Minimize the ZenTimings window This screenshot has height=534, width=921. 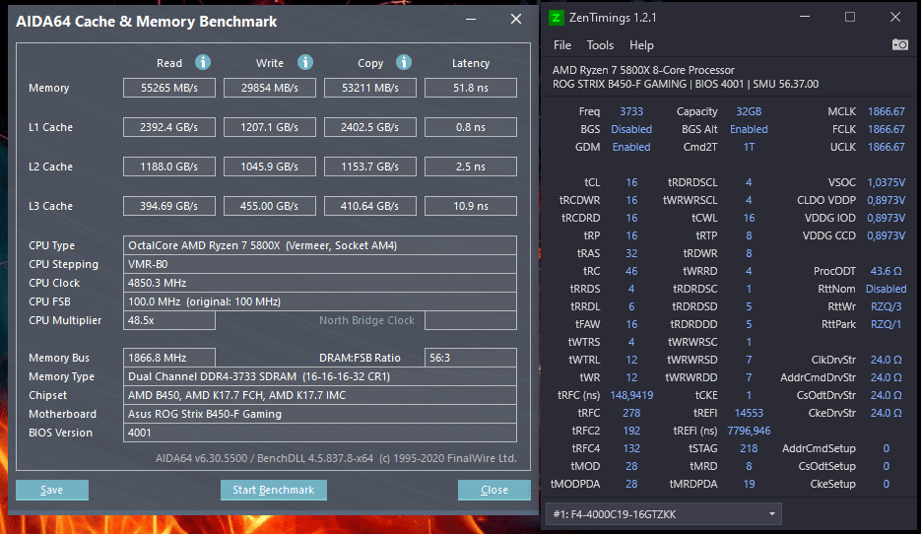click(805, 17)
